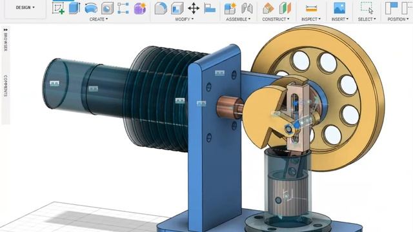413x232 pixels.
Task: Expand the INSPECT menu
Action: pos(311,19)
